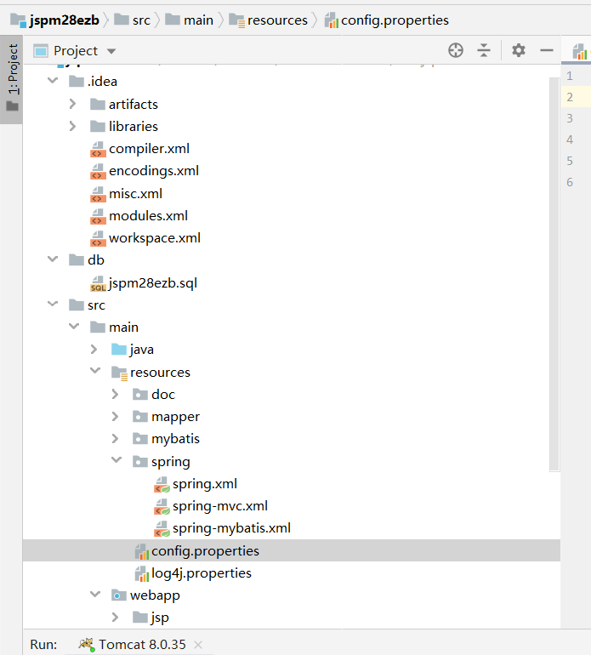Close the Tomcat 8.0.35 run tab

[x=198, y=645]
